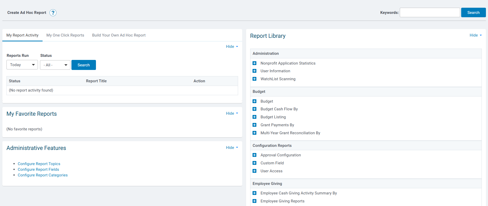Viewport: 488px width, 206px height.
Task: Expand Custom Field plus icon
Action: pyautogui.click(x=254, y=163)
